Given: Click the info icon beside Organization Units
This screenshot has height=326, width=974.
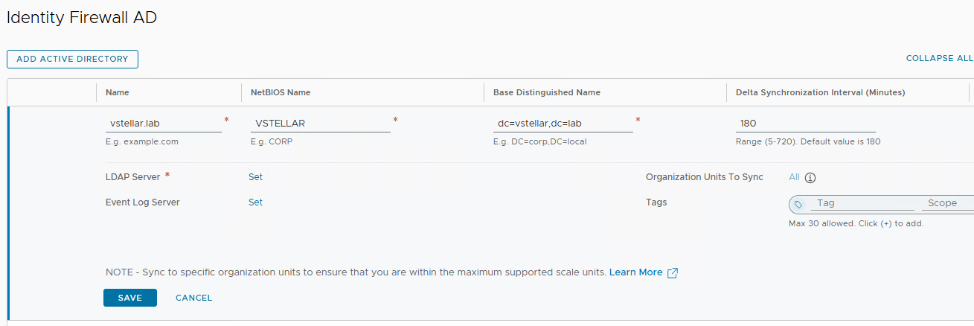Looking at the screenshot, I should coord(811,178).
